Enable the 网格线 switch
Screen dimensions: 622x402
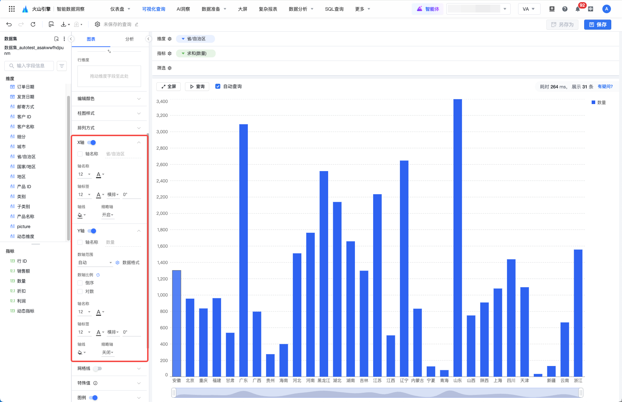pyautogui.click(x=97, y=368)
